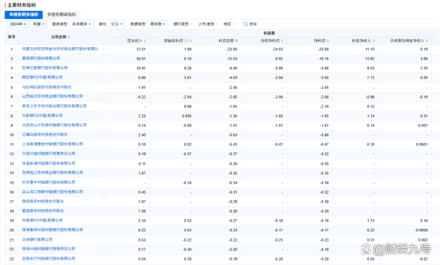The image size is (440, 265).
Task: Open 正信银行有限公司 link
Action: coord(38,240)
